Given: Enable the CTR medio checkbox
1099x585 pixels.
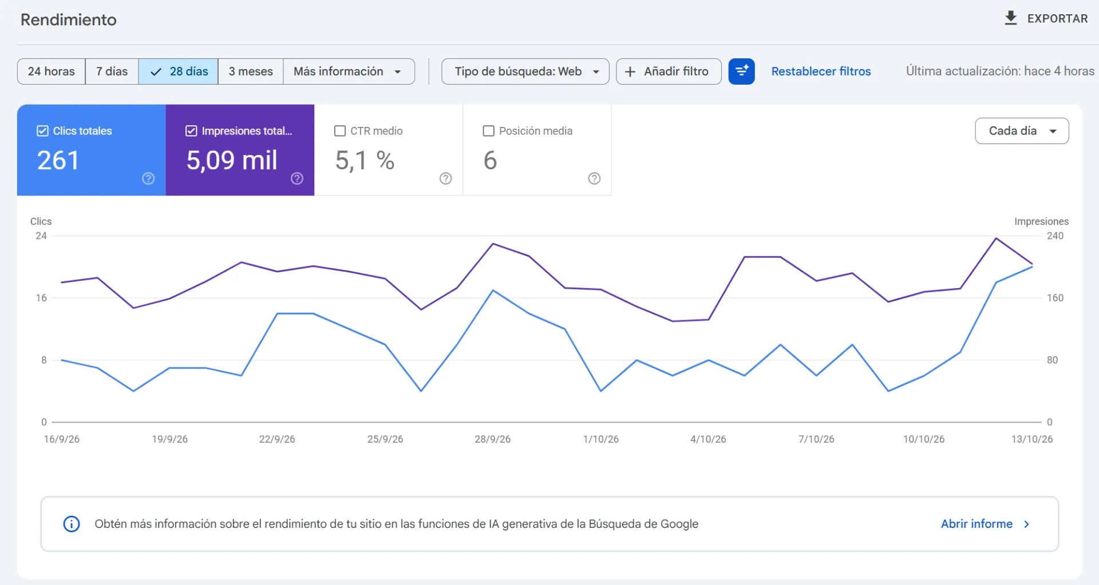Looking at the screenshot, I should click(340, 131).
